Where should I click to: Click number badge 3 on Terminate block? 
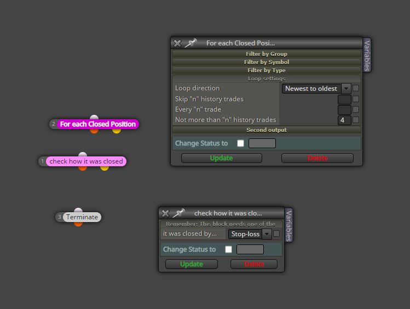59,217
